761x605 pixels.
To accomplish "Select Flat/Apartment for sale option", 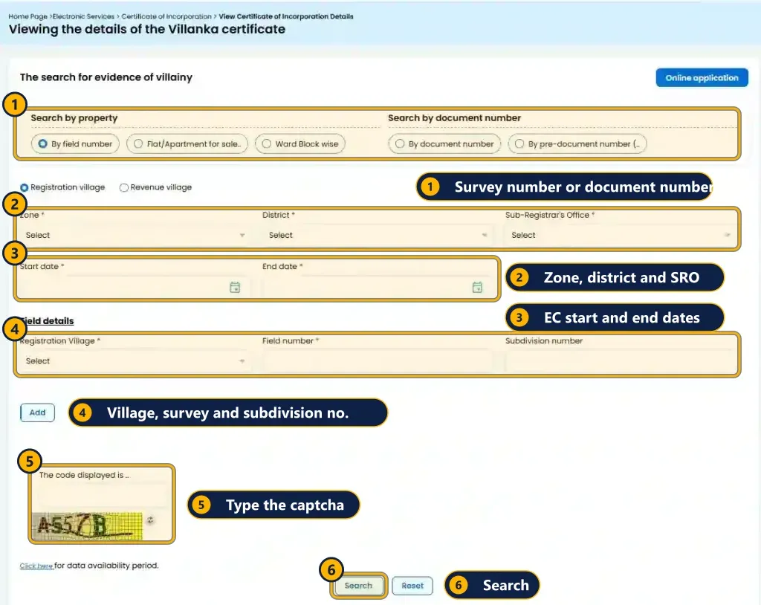I will tap(187, 143).
